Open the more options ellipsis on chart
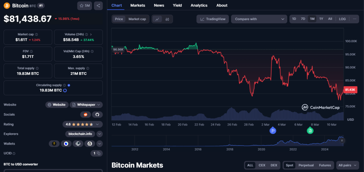The width and height of the screenshot is (364, 172). coord(354,19)
